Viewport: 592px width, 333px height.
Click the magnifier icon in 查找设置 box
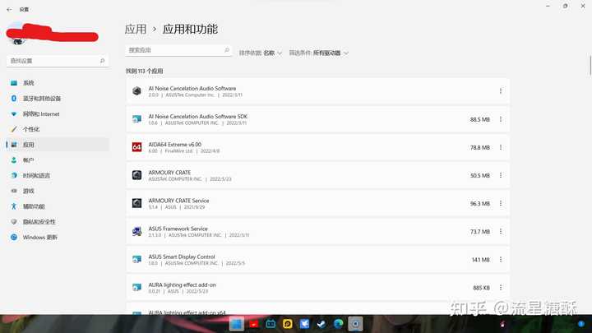[x=102, y=61]
